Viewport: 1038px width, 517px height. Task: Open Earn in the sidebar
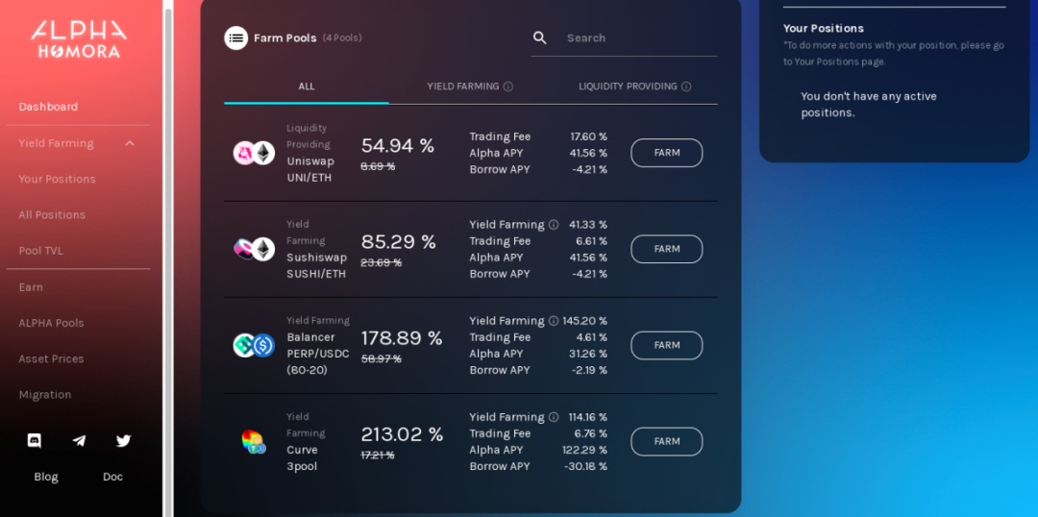click(31, 286)
